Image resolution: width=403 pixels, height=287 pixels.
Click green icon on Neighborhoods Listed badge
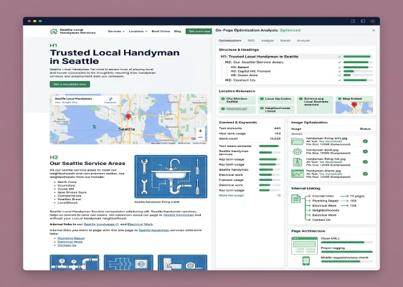click(262, 108)
